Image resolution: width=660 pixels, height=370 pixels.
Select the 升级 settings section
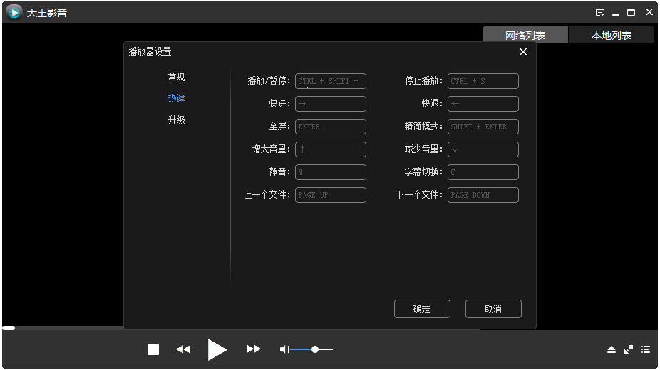pyautogui.click(x=176, y=120)
